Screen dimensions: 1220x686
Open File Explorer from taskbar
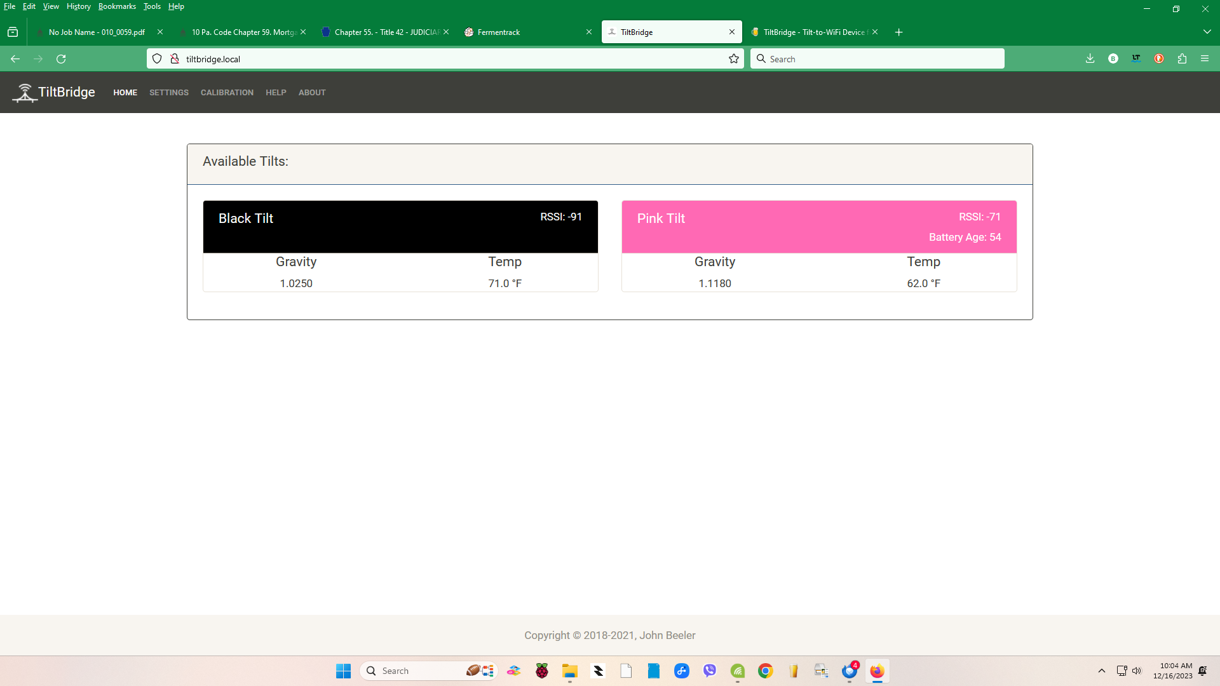pyautogui.click(x=570, y=671)
